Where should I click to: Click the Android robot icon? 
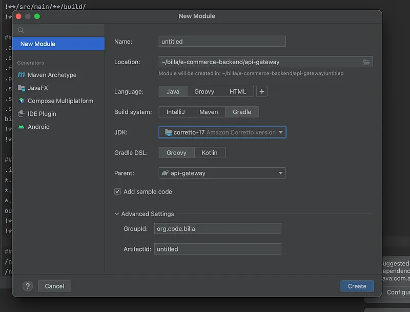[x=21, y=127]
